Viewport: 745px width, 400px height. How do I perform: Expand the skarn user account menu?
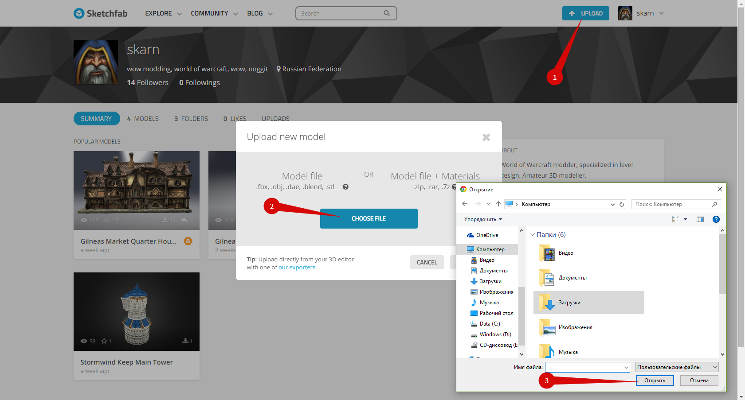click(662, 13)
